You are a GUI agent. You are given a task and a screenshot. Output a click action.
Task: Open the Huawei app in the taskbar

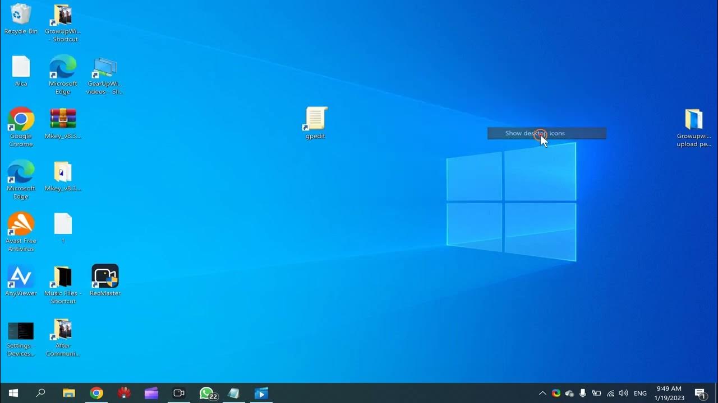(x=124, y=393)
